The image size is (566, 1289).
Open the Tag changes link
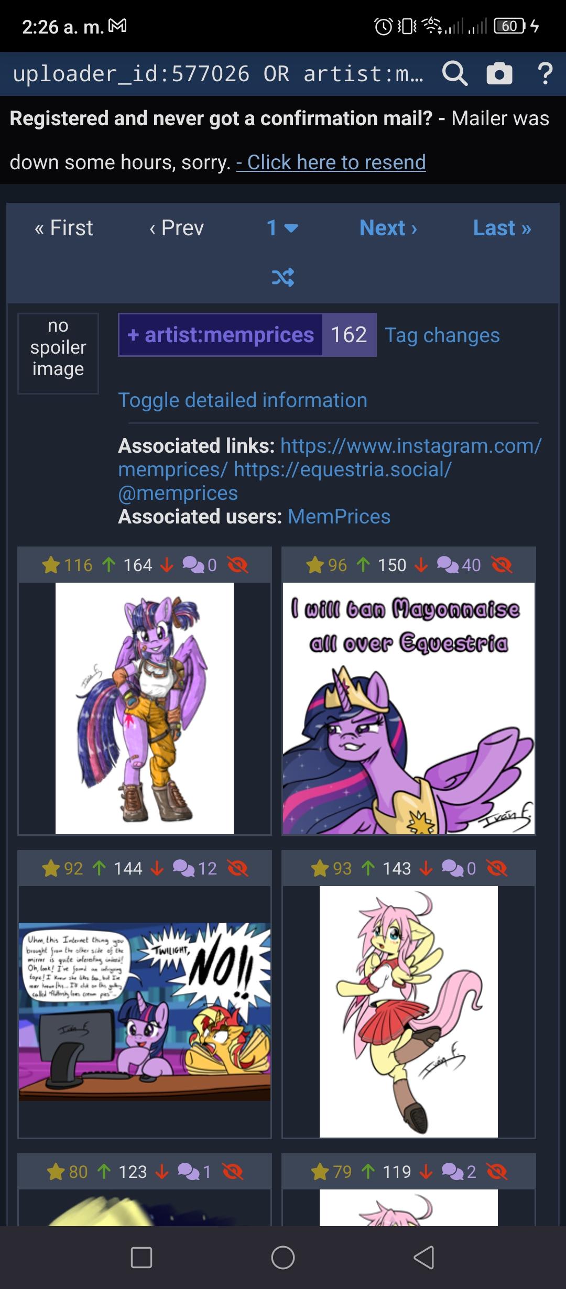point(442,335)
